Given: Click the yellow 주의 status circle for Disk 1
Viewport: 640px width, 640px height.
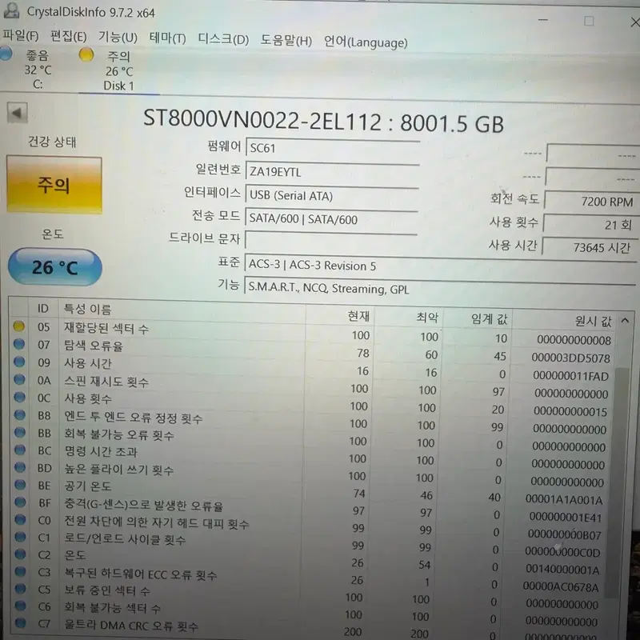Looking at the screenshot, I should (x=86, y=54).
